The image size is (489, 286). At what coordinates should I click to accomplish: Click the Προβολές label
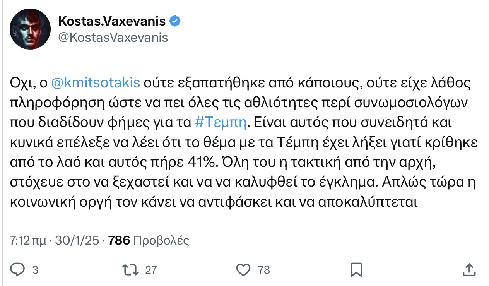[161, 241]
